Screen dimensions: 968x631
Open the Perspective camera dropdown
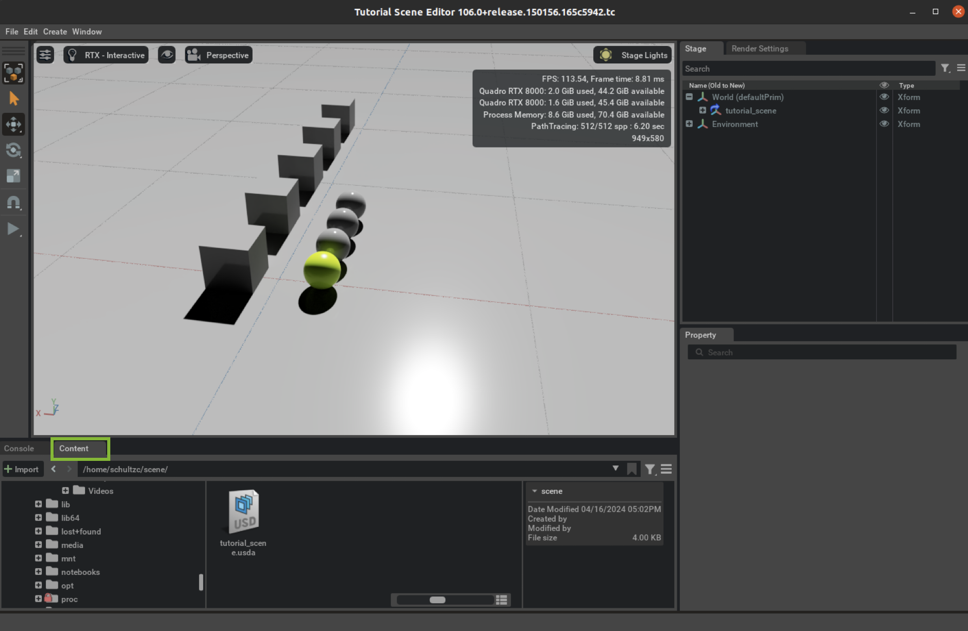click(219, 55)
